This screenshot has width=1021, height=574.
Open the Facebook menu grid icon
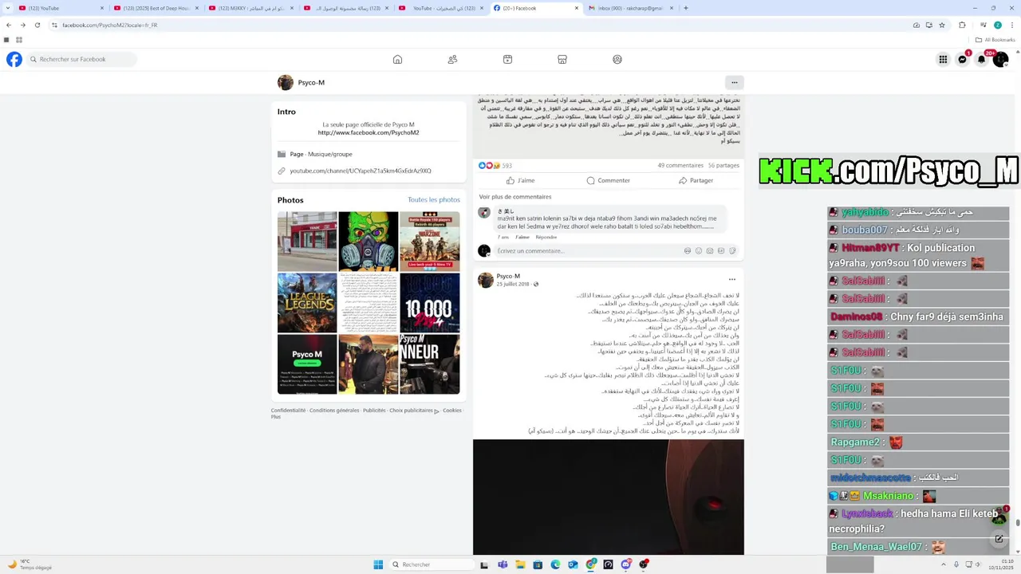click(943, 59)
